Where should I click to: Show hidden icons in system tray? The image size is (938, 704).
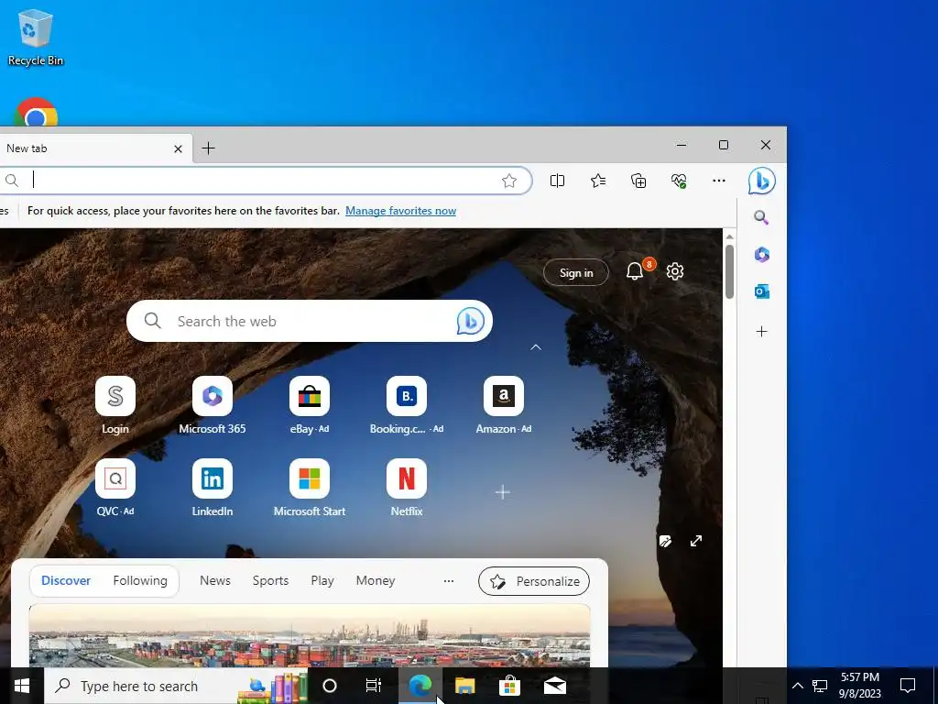click(x=798, y=686)
